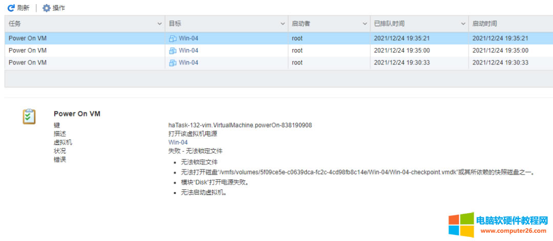Screen dimensions: 553x241
Task: Click the error line 模块"Disk"打开电源失败
Action: pos(215,183)
